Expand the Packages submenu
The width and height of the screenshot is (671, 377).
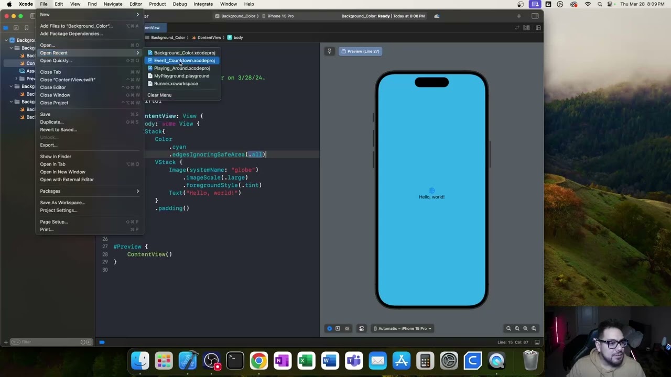90,191
